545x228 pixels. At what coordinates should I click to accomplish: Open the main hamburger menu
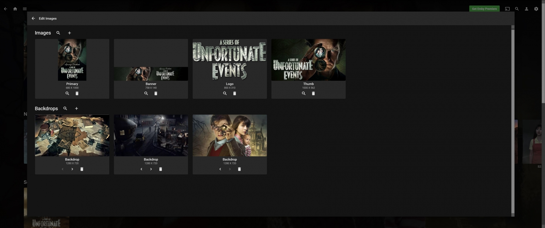[25, 9]
